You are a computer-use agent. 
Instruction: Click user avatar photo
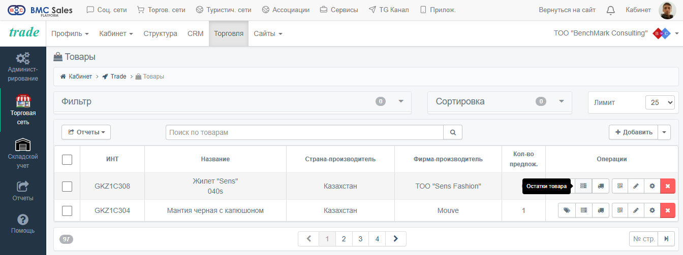(x=667, y=10)
